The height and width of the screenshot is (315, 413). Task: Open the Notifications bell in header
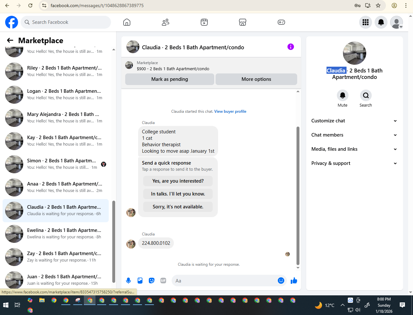point(381,22)
